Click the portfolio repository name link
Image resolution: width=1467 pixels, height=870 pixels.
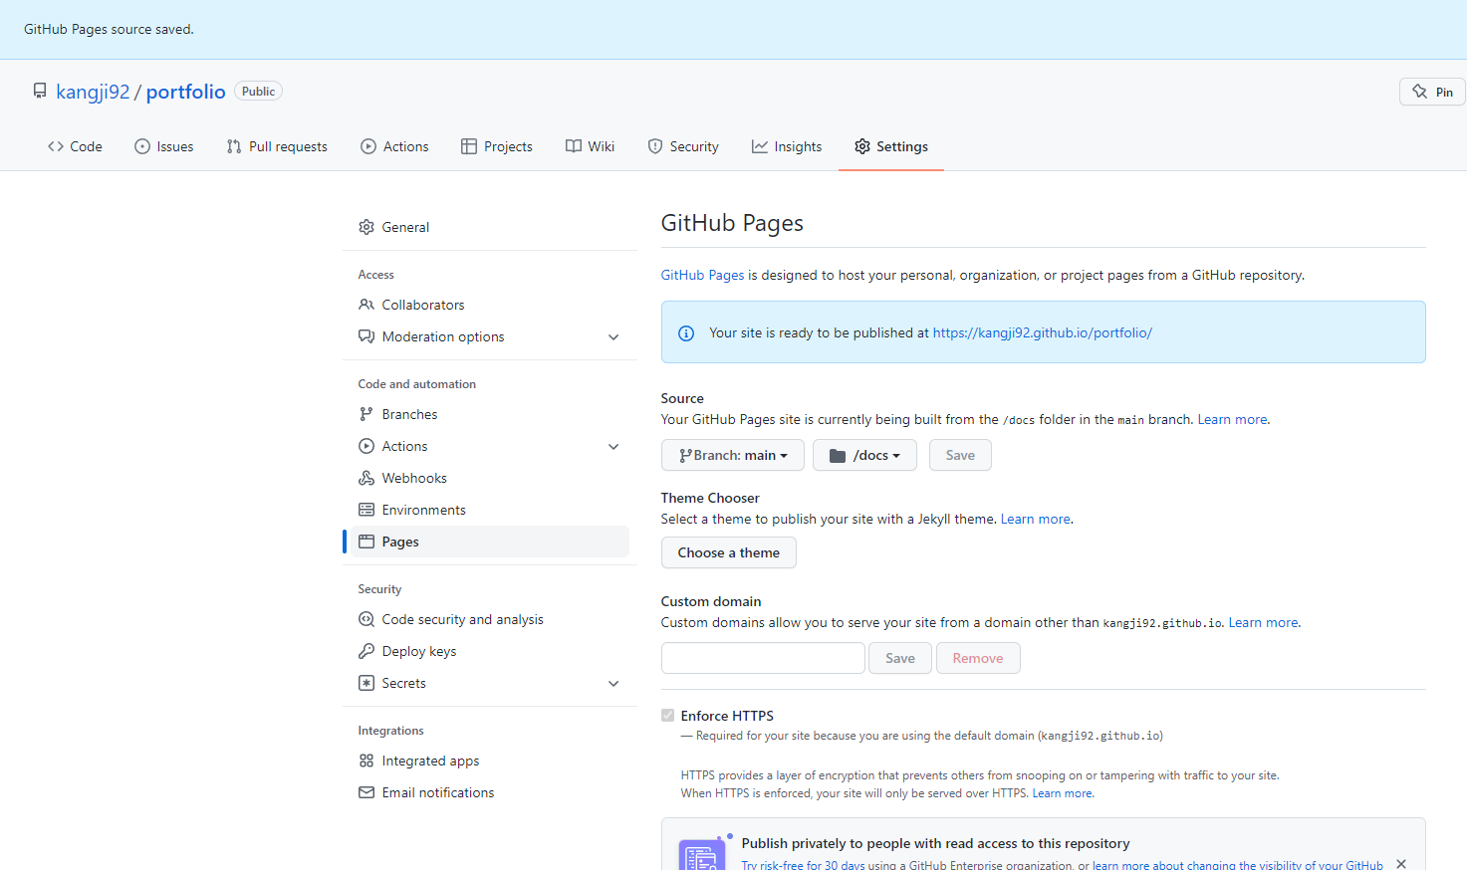coord(186,92)
